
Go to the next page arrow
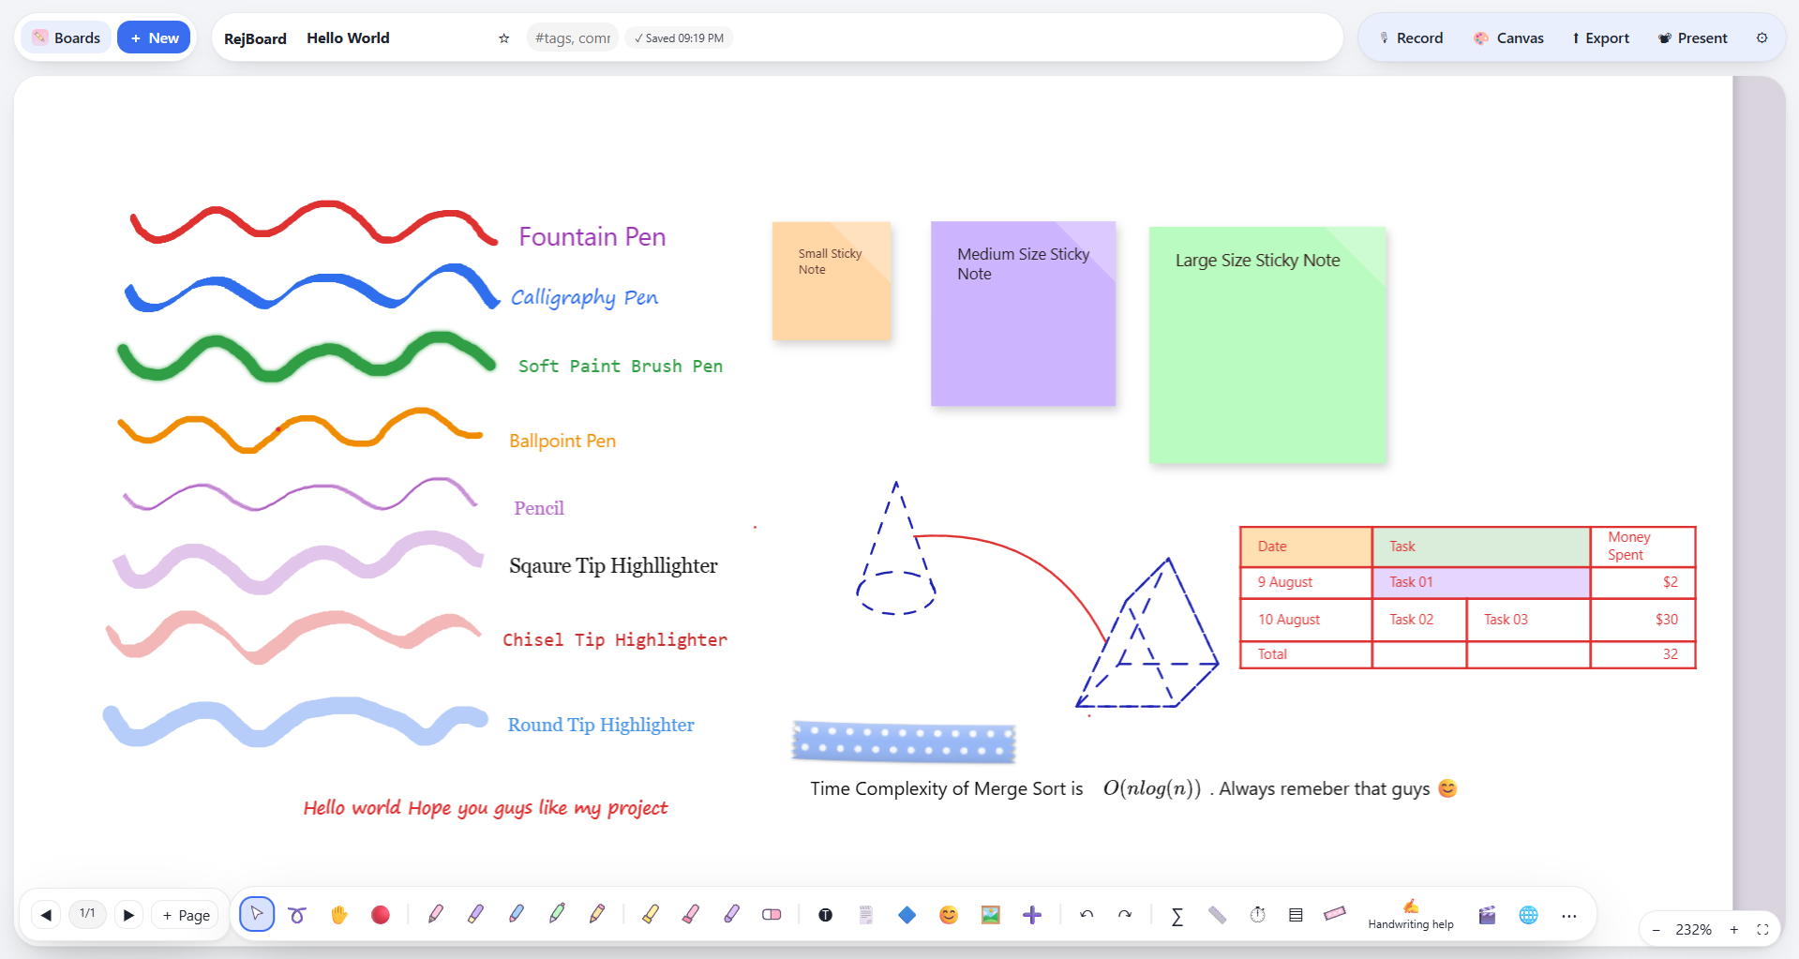(128, 915)
